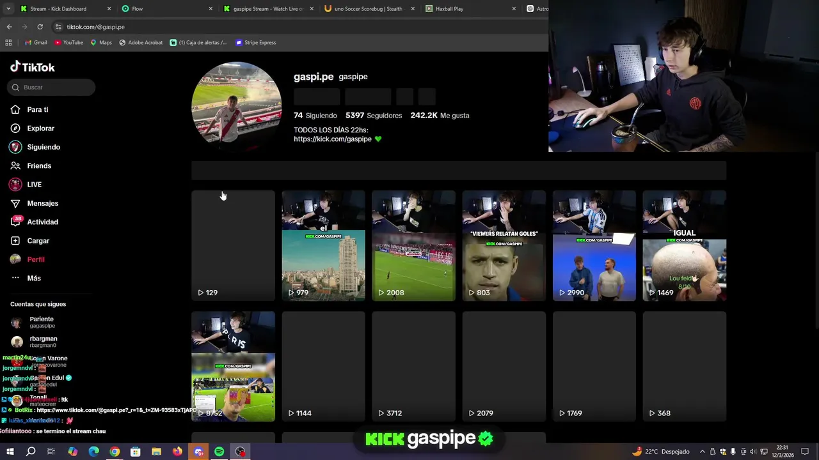Open the Windows Start menu
The height and width of the screenshot is (460, 819).
pyautogui.click(x=10, y=452)
